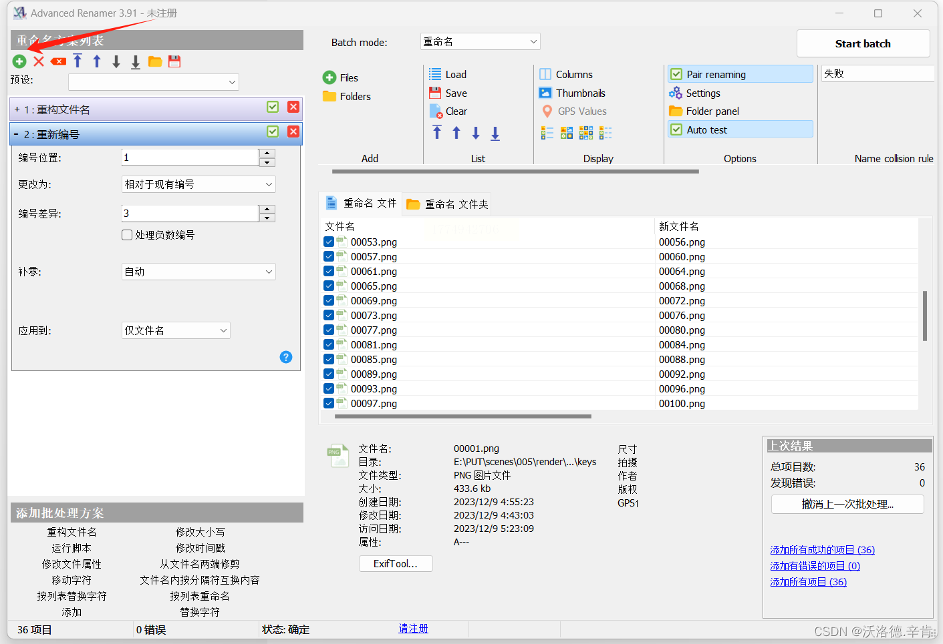
Task: Switch to the 重命名 文件夹 tab
Action: [448, 204]
